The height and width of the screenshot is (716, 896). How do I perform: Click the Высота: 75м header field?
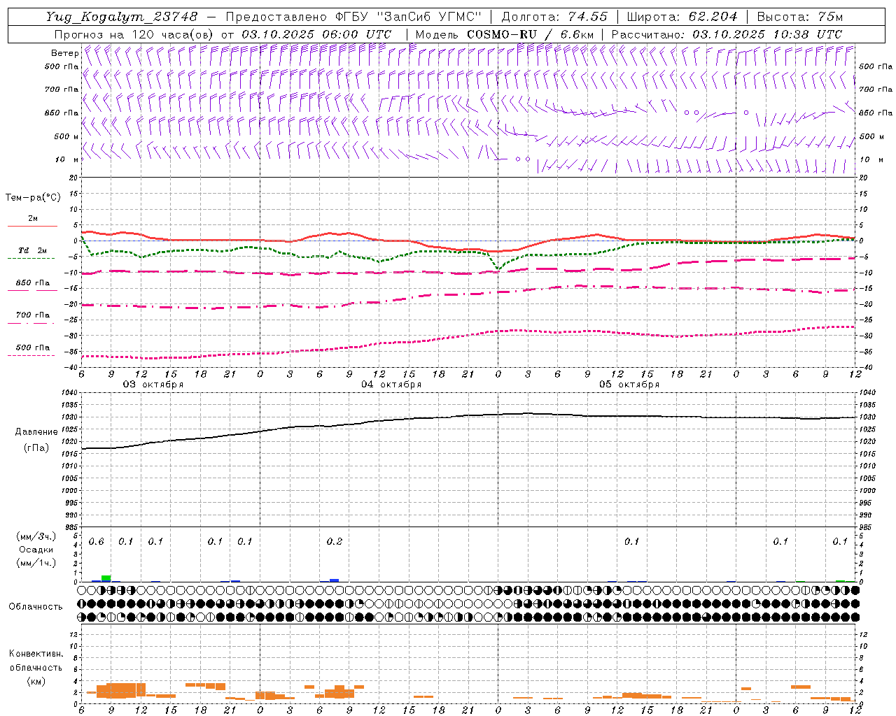point(800,17)
